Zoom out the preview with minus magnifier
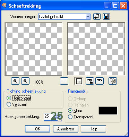This screenshot has height=137, width=129. tap(15, 81)
